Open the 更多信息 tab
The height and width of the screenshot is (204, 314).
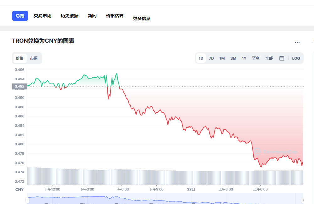pos(142,19)
